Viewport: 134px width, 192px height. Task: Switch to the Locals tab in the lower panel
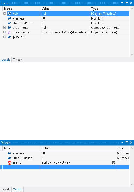pos(6,189)
